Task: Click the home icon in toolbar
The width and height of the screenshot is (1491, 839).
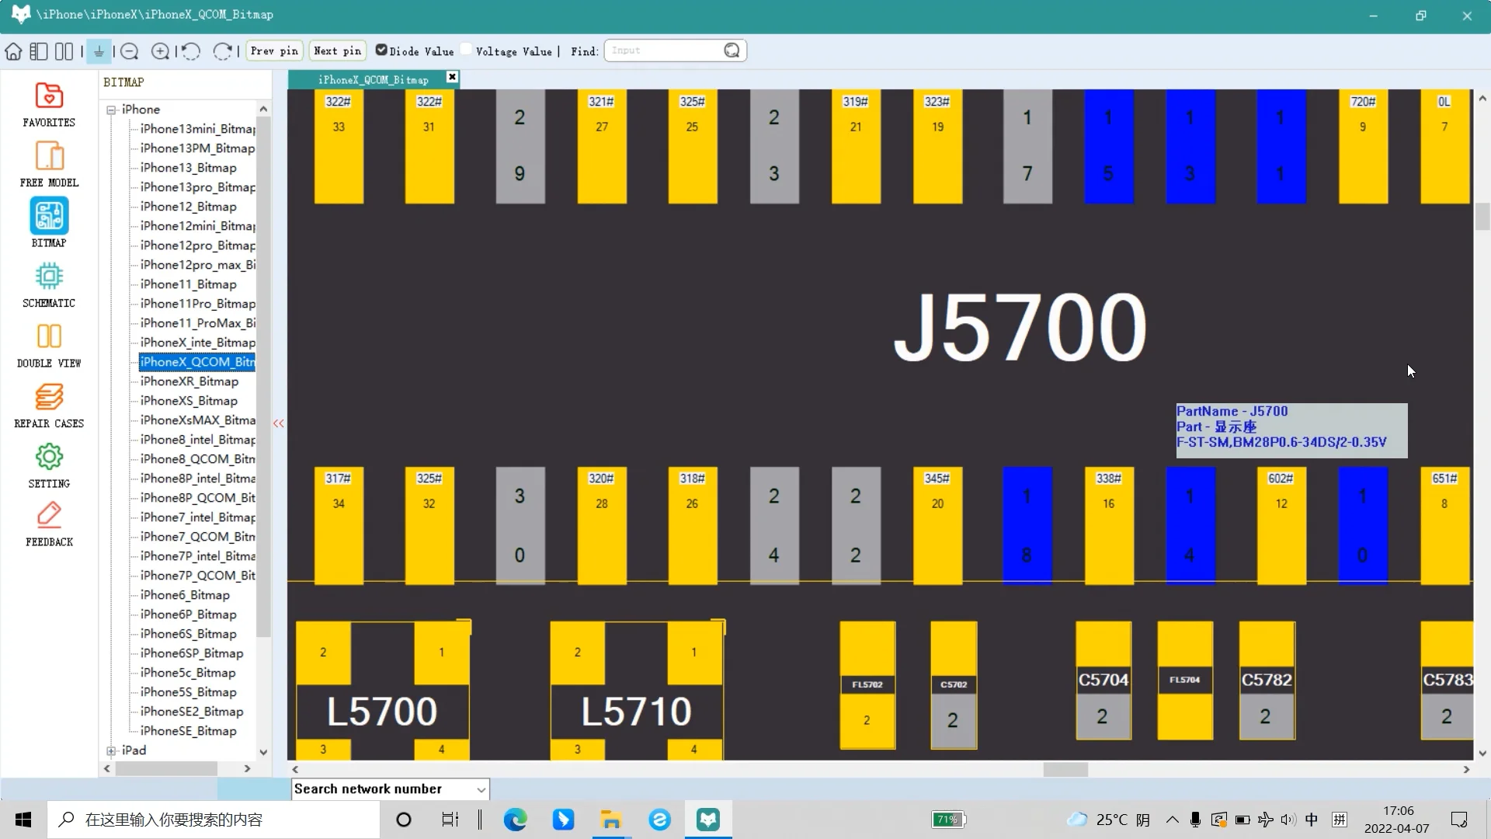Action: pyautogui.click(x=13, y=51)
